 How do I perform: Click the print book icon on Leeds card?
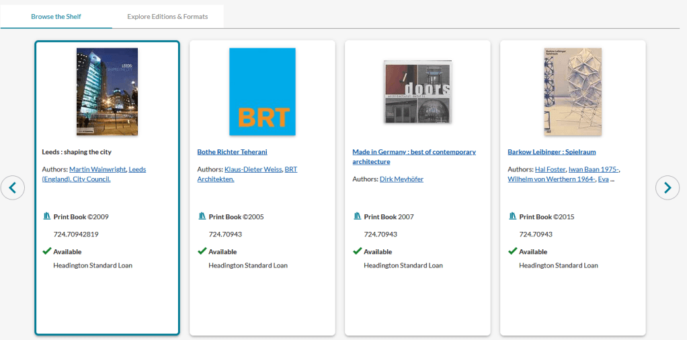click(47, 216)
